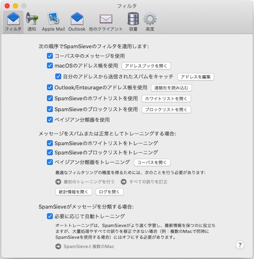Viewport: 254px width, 259px height.
Task: Disable SpamSieveのブロックリストを使用
Action: tap(50, 109)
